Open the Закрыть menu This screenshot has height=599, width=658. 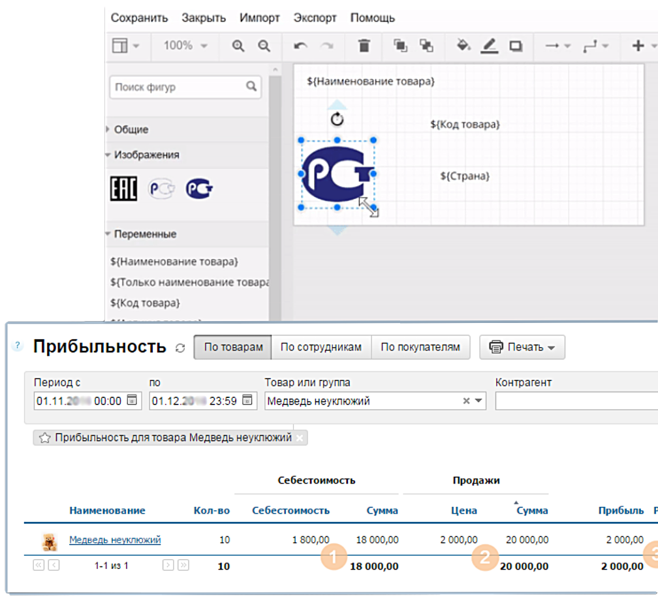point(204,18)
